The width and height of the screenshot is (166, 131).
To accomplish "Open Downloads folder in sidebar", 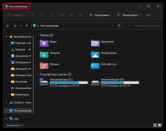I will (19, 82).
